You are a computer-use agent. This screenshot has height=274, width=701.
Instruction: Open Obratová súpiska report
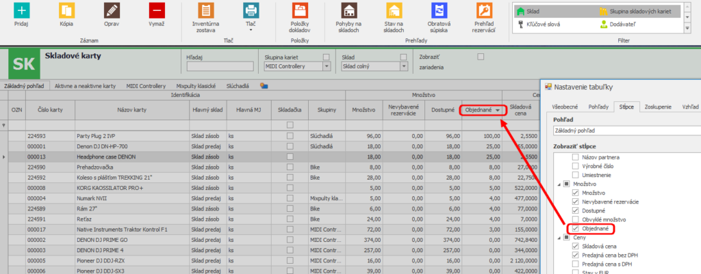point(439,10)
